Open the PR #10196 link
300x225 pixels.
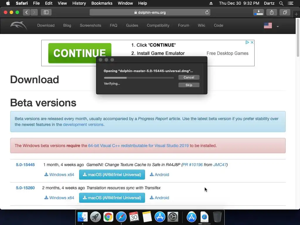click(192, 165)
